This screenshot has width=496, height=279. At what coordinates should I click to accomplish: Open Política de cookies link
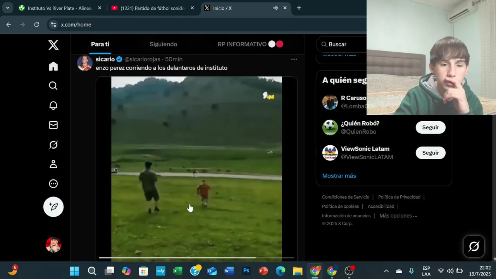pos(341,207)
